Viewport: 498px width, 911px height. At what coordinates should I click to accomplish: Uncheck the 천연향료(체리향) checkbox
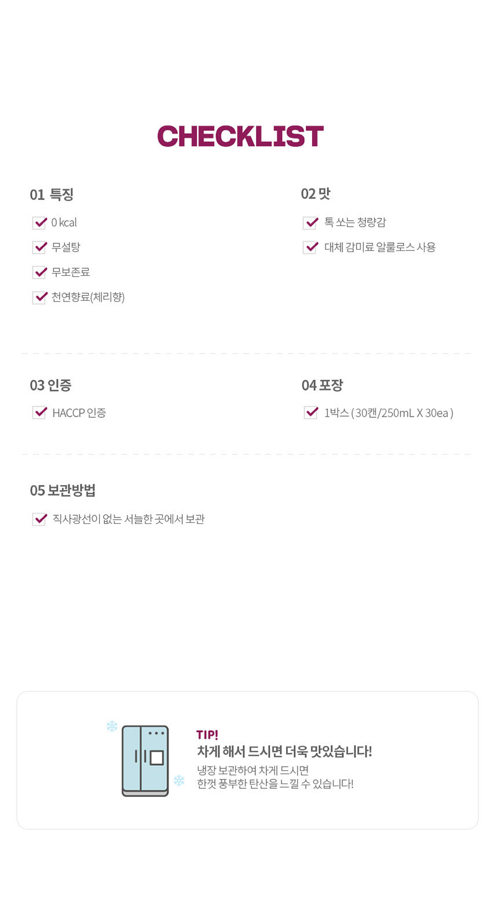point(39,297)
